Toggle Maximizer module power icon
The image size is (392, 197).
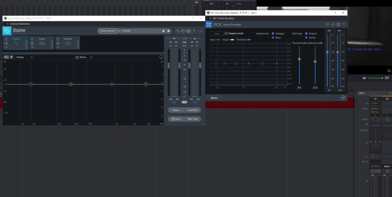pyautogui.click(x=58, y=39)
